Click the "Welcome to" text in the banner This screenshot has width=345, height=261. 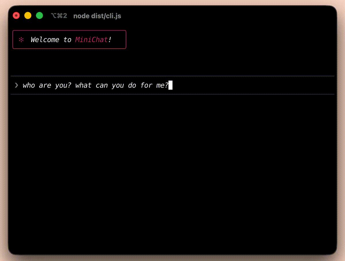pyautogui.click(x=51, y=40)
